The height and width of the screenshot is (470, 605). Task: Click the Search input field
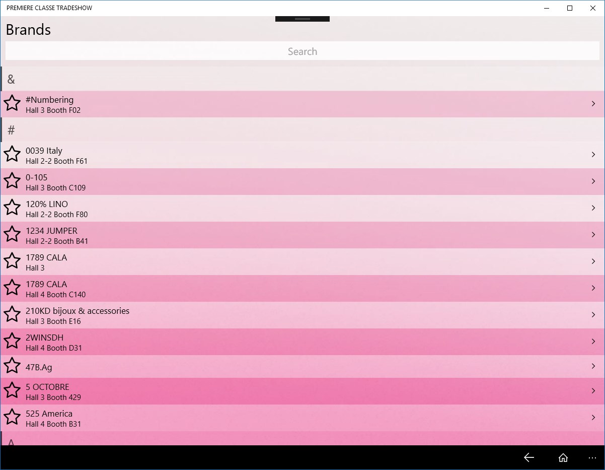[302, 51]
